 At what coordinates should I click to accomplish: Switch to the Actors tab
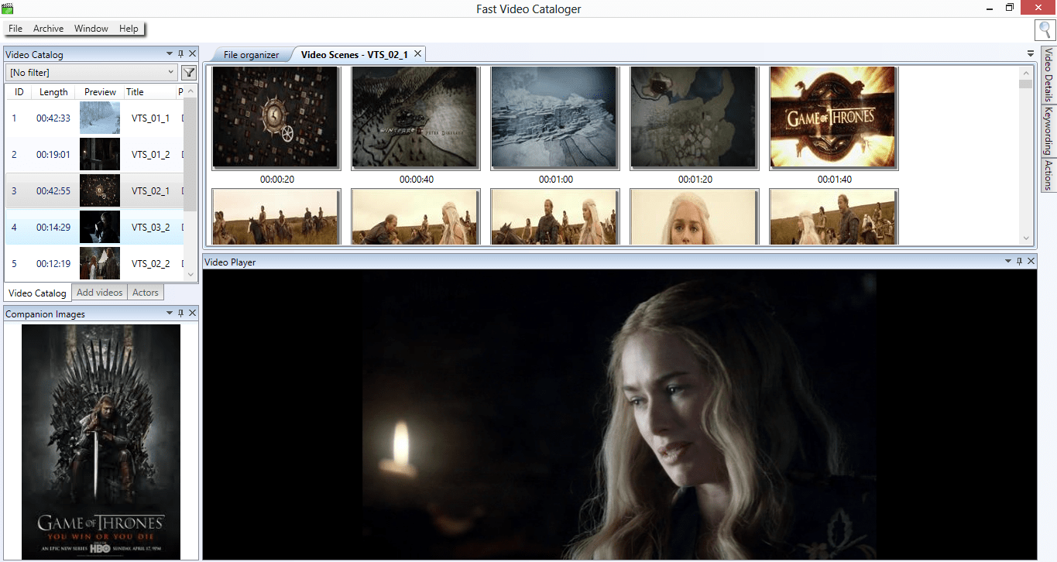click(x=145, y=293)
